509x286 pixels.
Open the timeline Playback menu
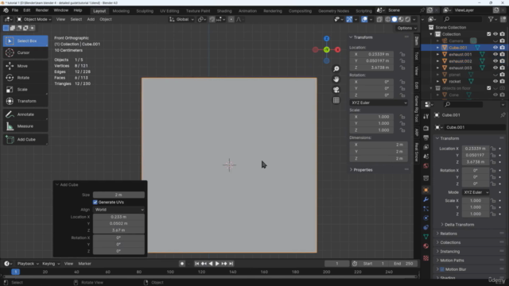[x=28, y=264]
